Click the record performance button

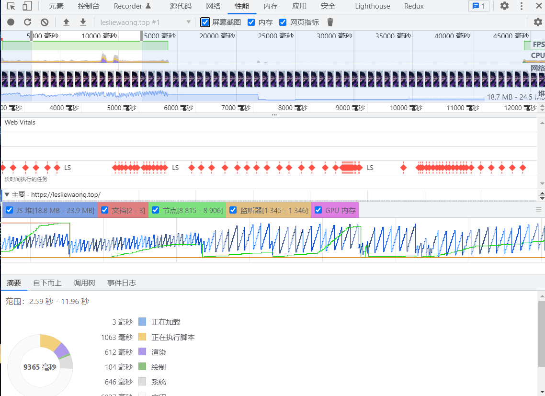[x=11, y=22]
